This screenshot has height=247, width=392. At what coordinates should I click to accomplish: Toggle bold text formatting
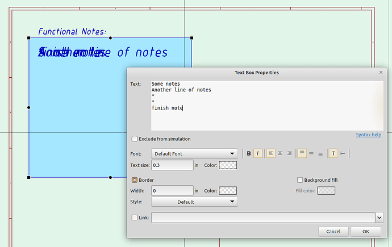point(249,153)
